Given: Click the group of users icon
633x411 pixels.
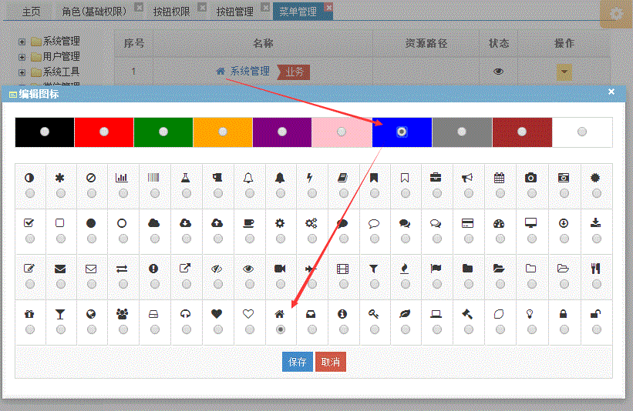Looking at the screenshot, I should [x=122, y=314].
